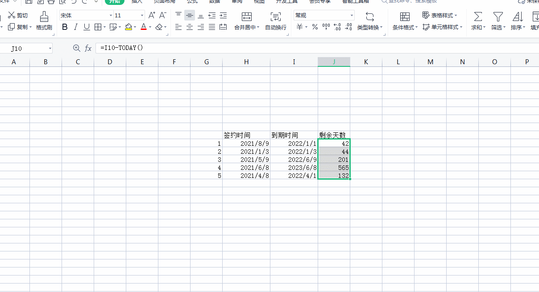Open Conditional Formatting (条件格式)
The width and height of the screenshot is (539, 292).
[405, 21]
